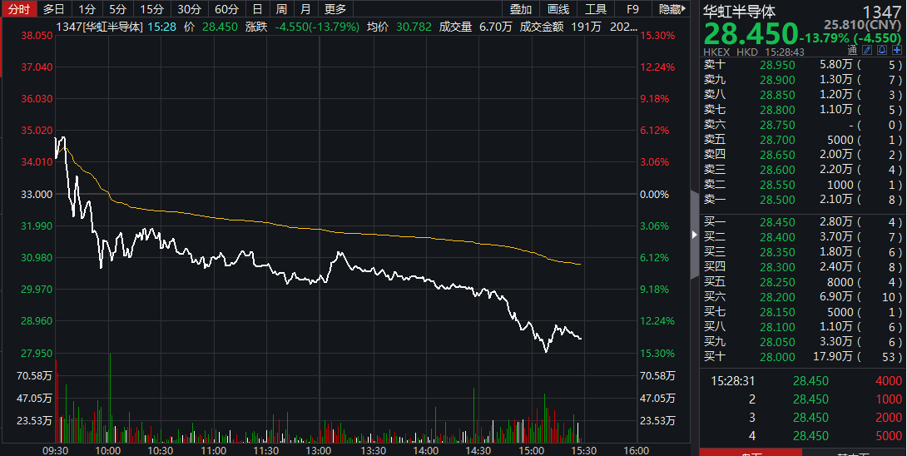Add stock to watchlist via plus icon

[x=897, y=51]
